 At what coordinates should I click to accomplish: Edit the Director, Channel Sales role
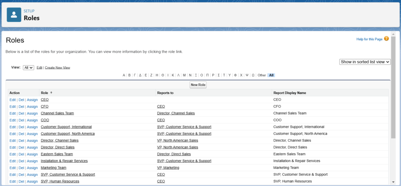(13, 141)
